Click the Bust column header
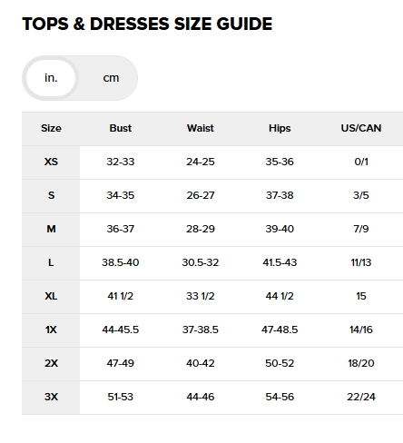This screenshot has width=403, height=443. tap(121, 128)
